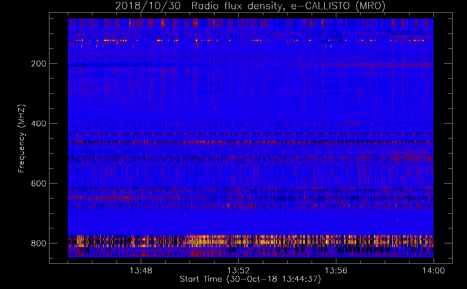Screen dimensions: 467x289
Task: Click the 14:00 time tick label
Action: click(434, 271)
